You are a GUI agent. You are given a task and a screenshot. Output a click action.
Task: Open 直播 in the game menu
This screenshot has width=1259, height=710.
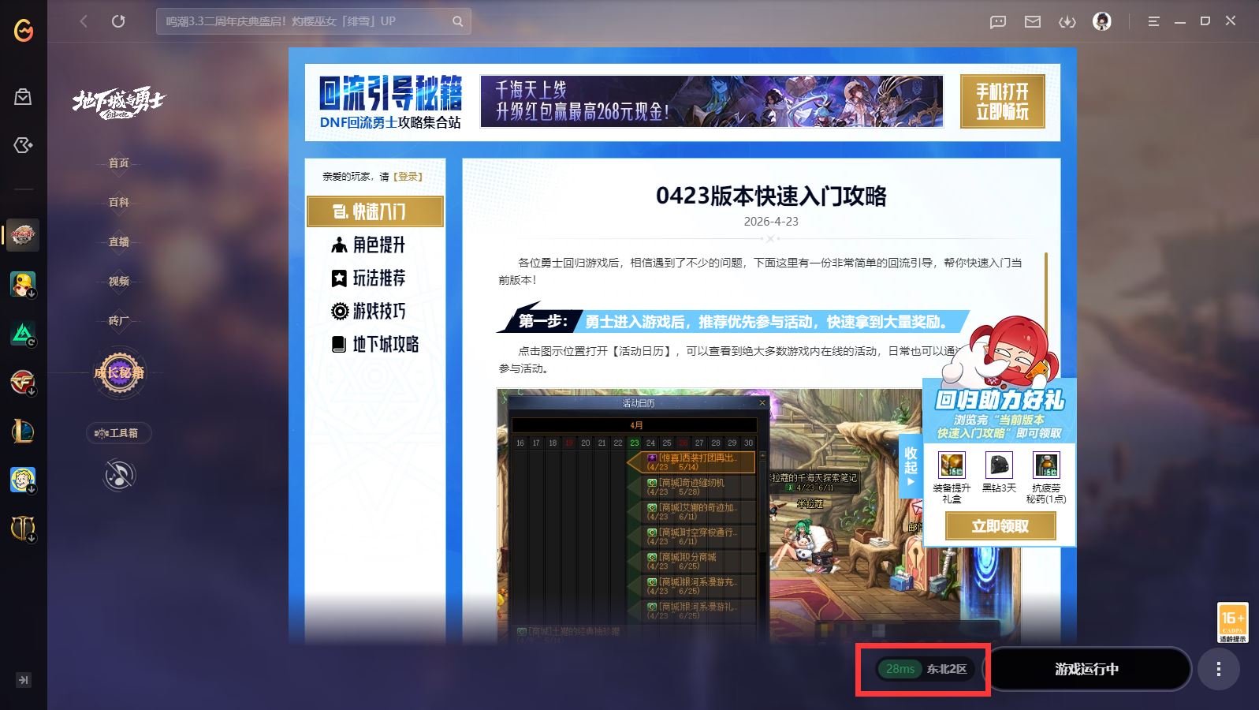click(x=119, y=241)
